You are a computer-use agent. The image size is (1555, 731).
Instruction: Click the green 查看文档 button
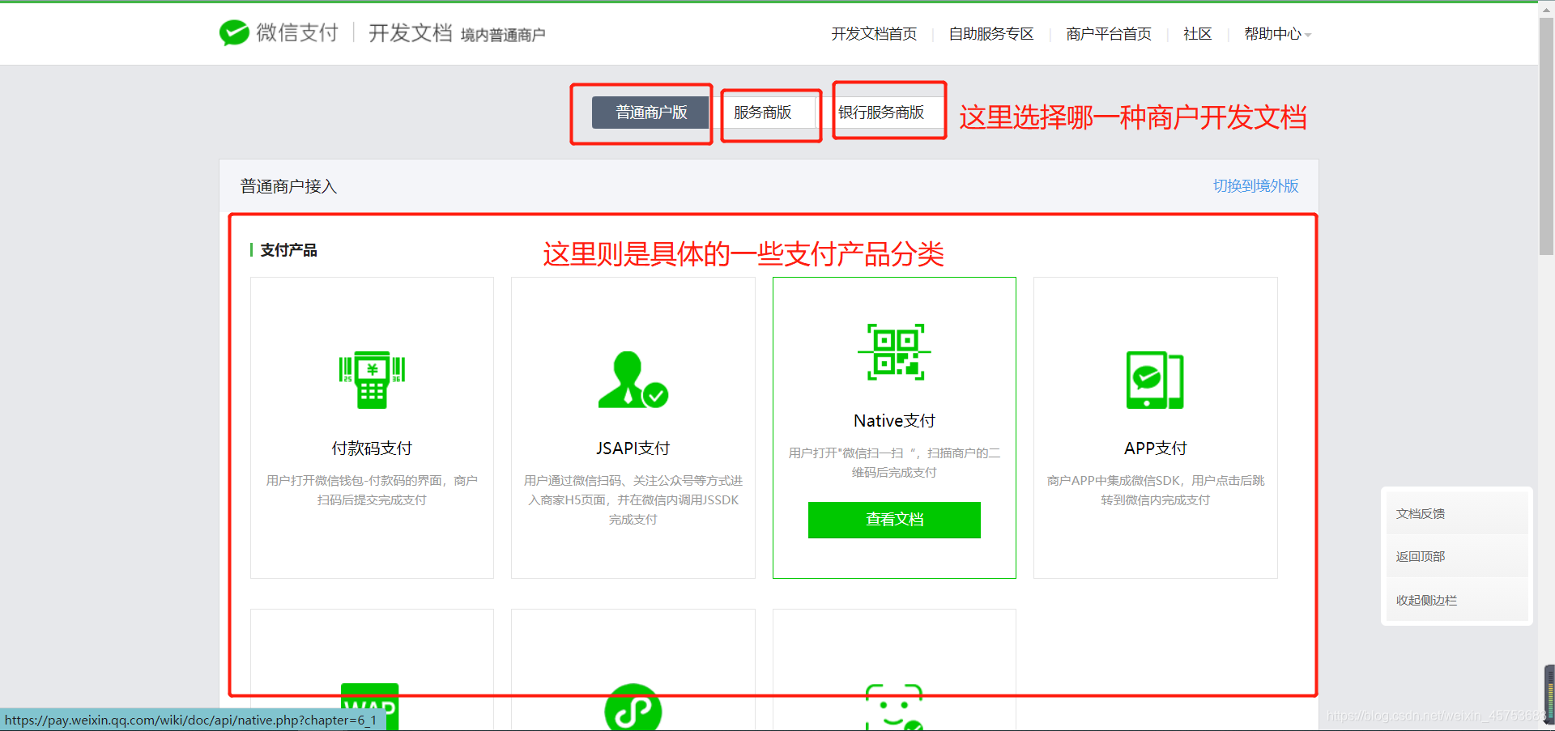[894, 520]
